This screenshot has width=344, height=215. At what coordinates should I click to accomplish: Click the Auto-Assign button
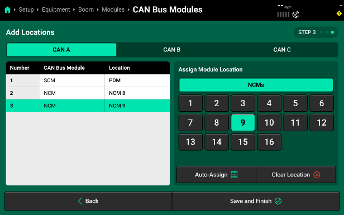pos(216,175)
